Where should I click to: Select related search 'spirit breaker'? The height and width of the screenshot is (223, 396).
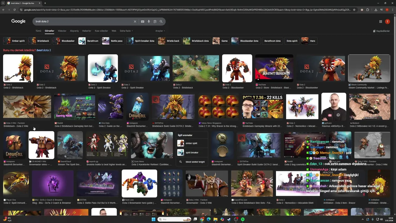(x=191, y=153)
